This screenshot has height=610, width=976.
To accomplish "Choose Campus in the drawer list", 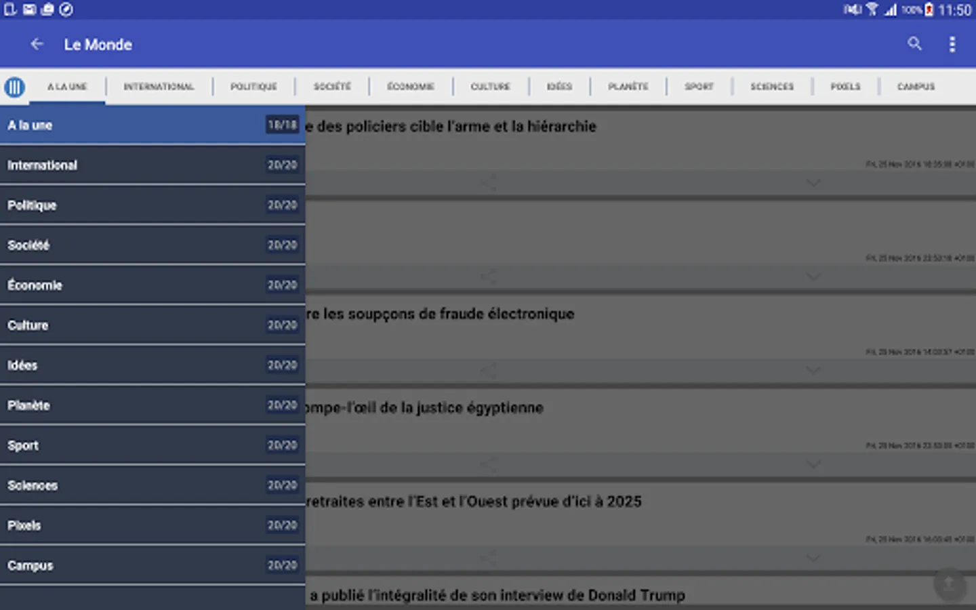I will (152, 565).
